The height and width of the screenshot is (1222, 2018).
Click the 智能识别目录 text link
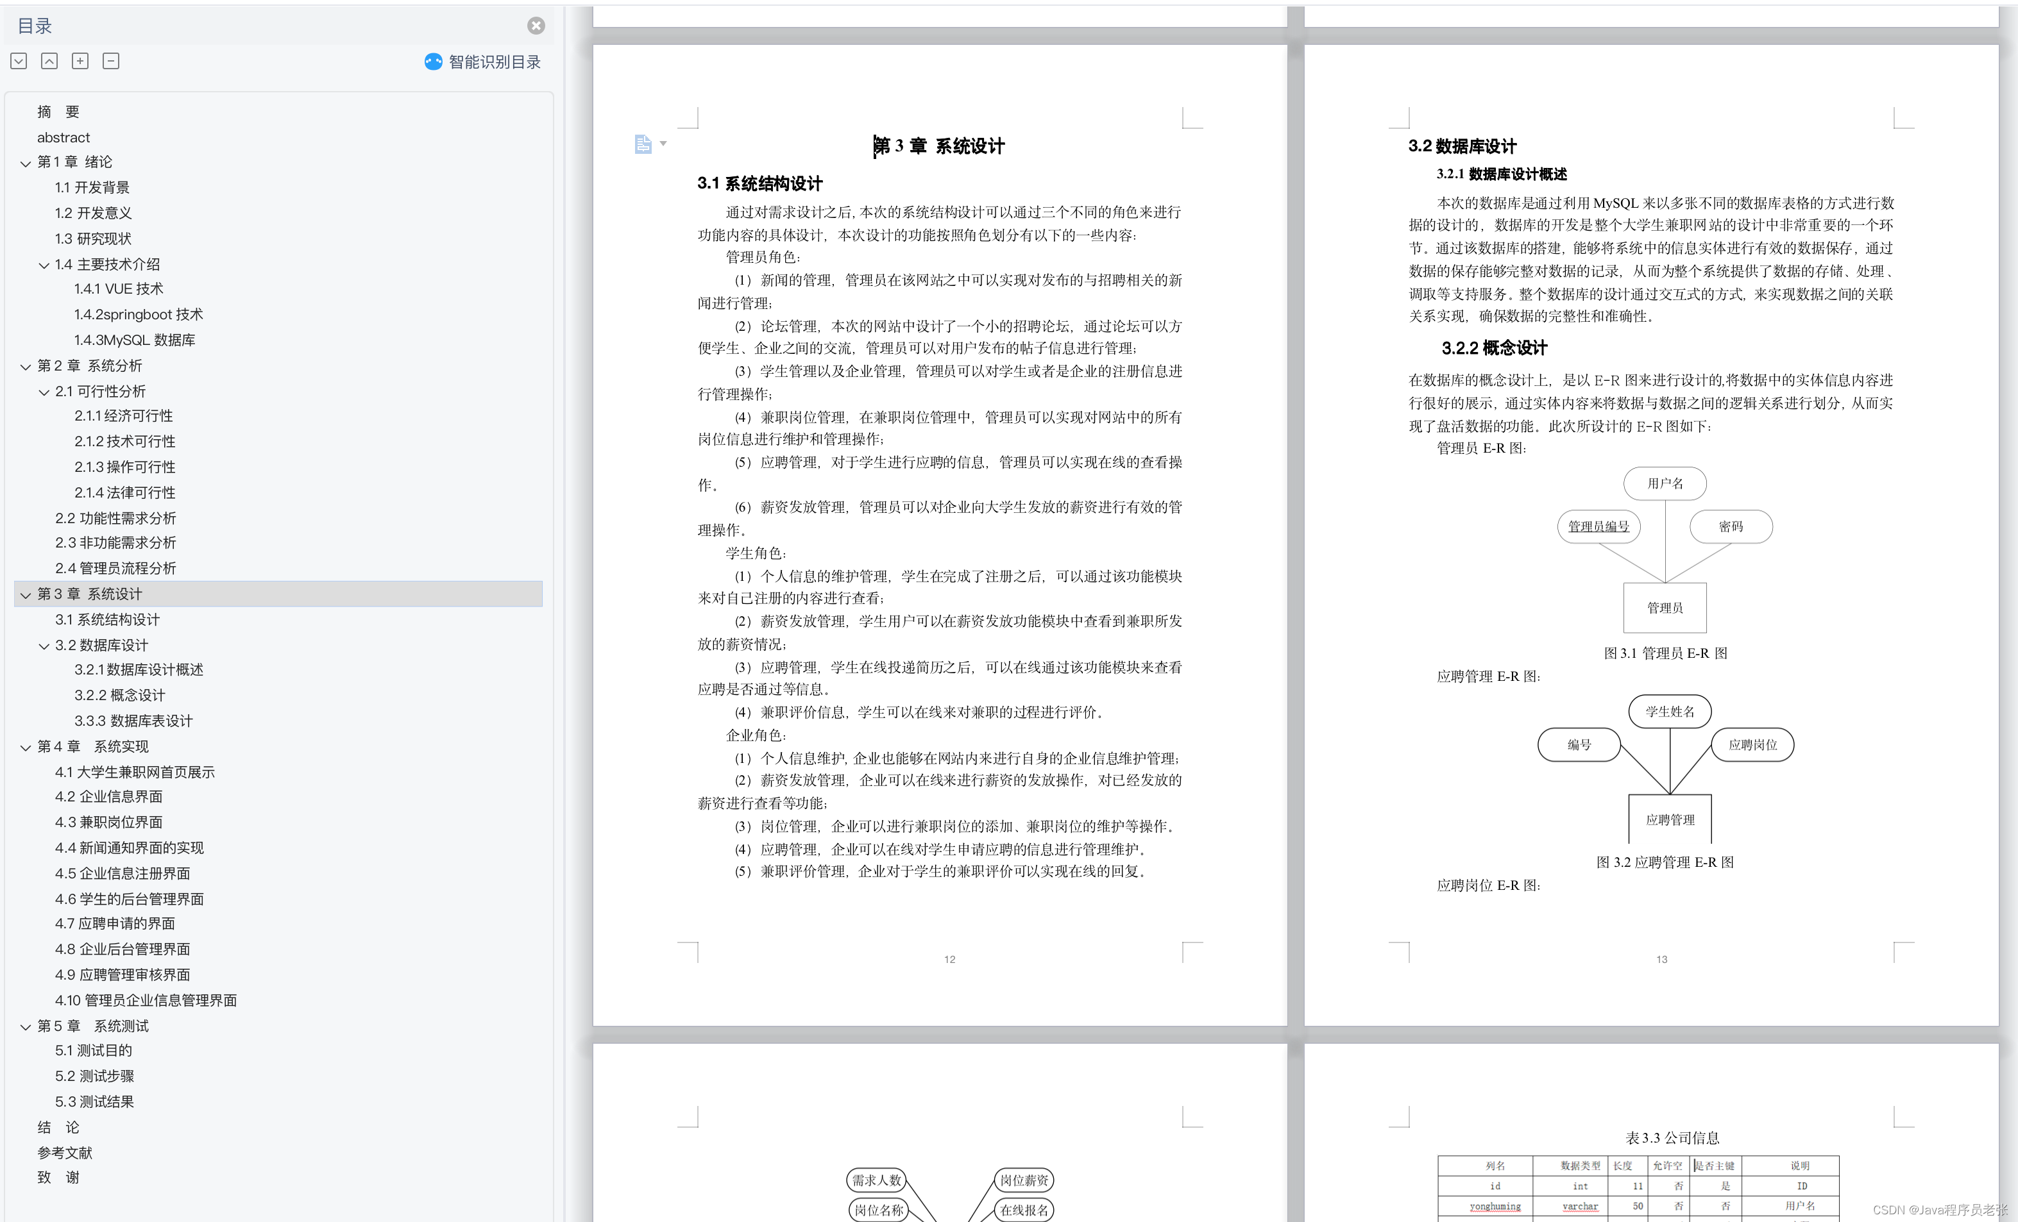click(494, 62)
